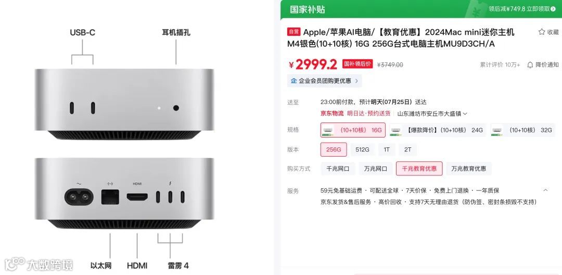
Task: Select the 1T version option
Action: 386,149
